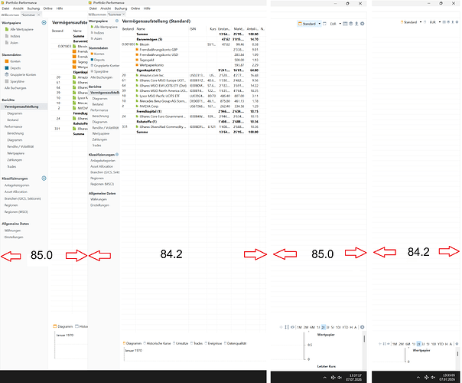Viewport: 462px width, 383px height.
Task: Click the large blue plus icon beside the Wertpapiere heading
Action: (44, 22)
